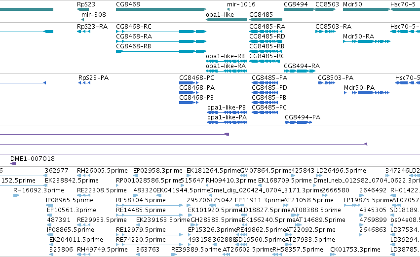The image size is (420, 257).
Task: Open the CG8503-PA protein label
Action: (336, 78)
